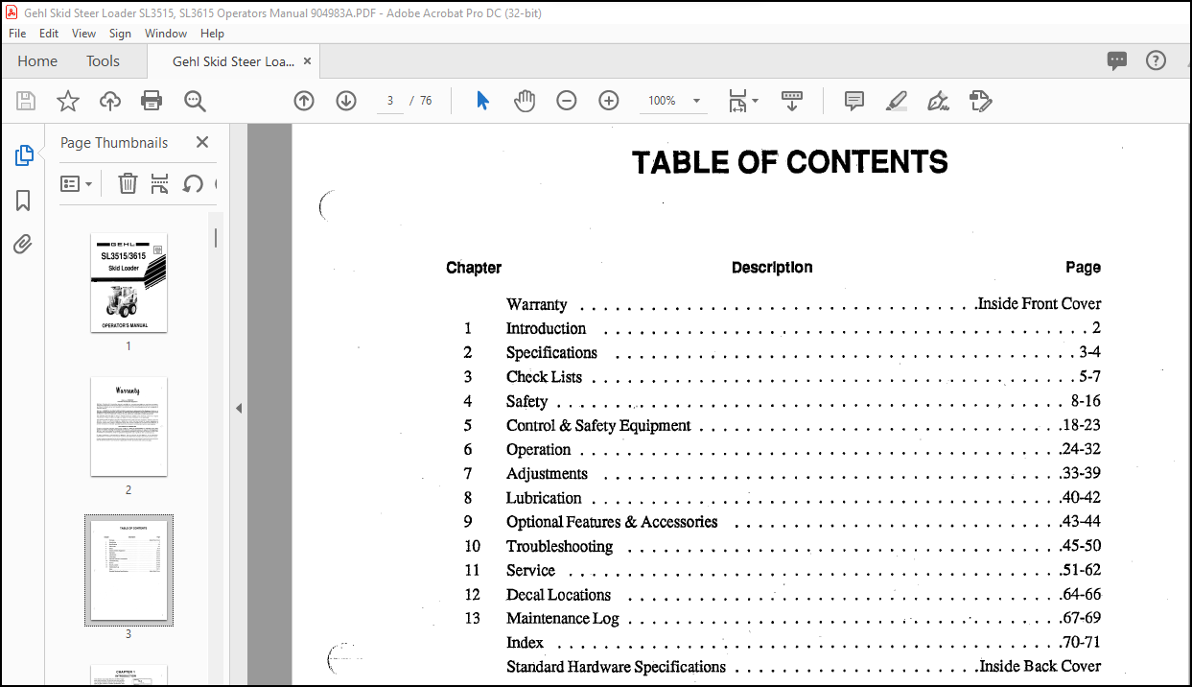This screenshot has height=687, width=1192.
Task: Close the Gehl Skid Steer document tab
Action: click(x=307, y=61)
